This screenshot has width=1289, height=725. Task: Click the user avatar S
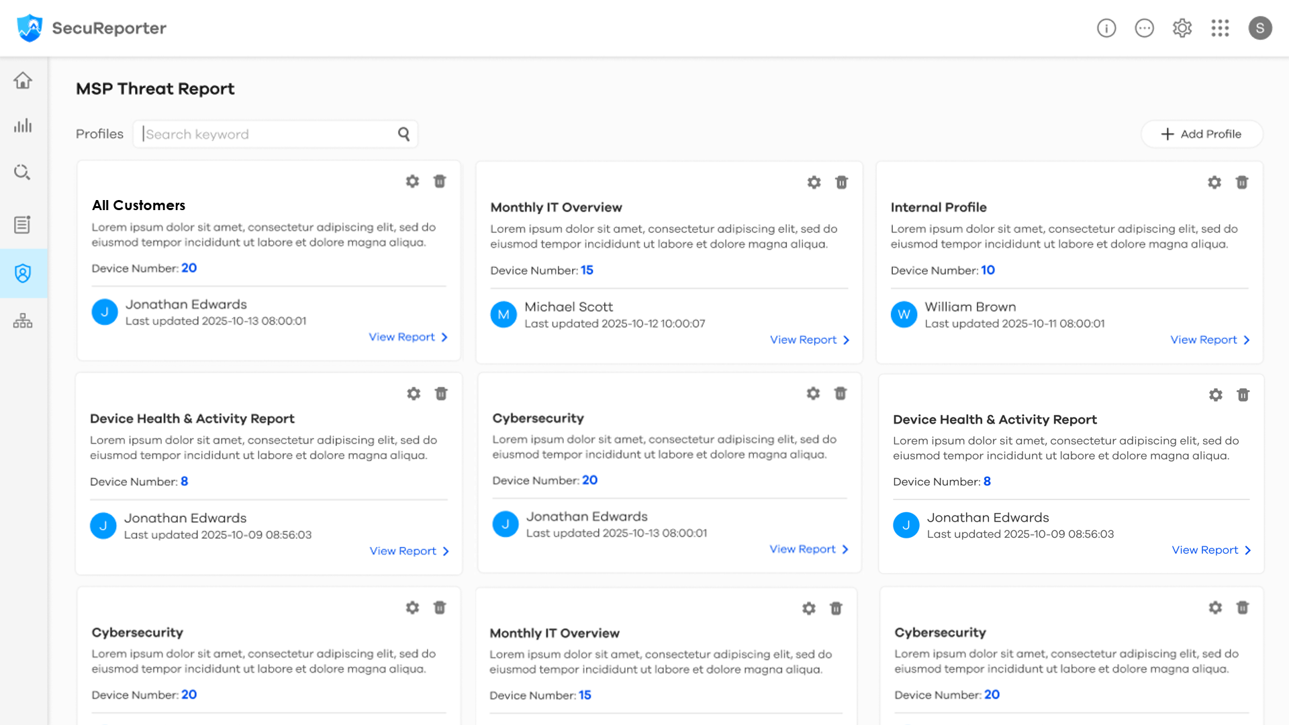click(1259, 28)
